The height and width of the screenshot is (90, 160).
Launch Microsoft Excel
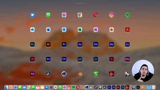[x=80, y=29]
